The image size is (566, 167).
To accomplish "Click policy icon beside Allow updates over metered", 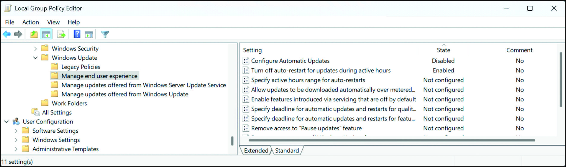I will [x=246, y=90].
